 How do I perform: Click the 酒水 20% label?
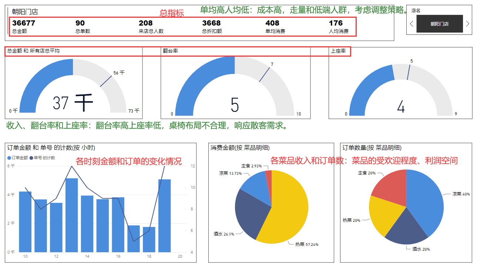(x=421, y=249)
